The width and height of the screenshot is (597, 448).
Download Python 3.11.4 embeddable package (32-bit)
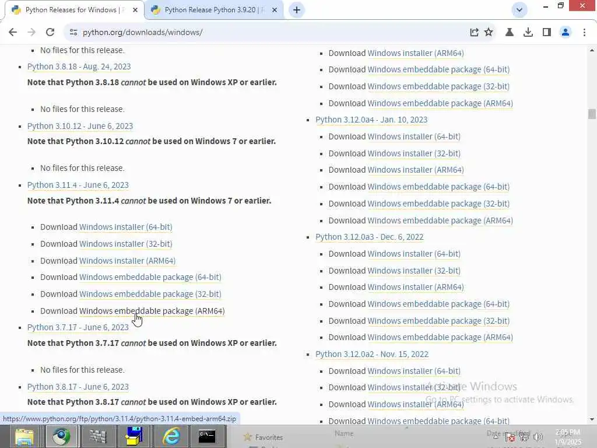(x=150, y=294)
